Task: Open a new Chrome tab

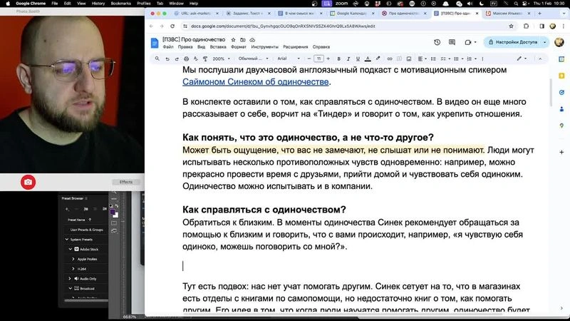Action: click(539, 14)
